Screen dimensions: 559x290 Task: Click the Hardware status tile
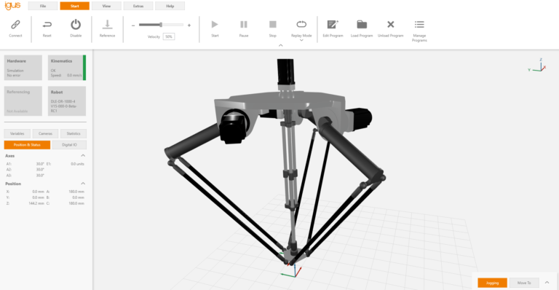pyautogui.click(x=23, y=68)
